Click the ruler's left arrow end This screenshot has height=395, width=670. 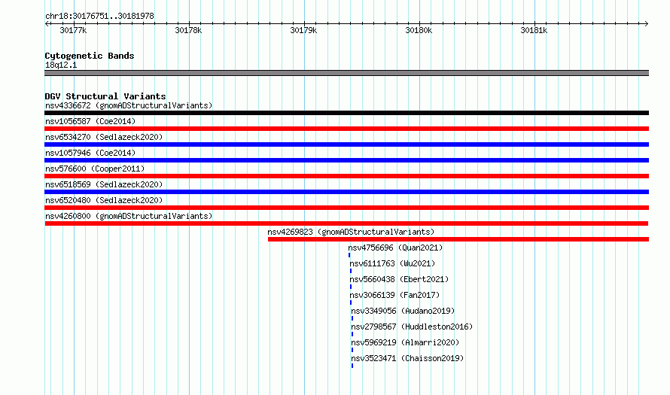pyautogui.click(x=47, y=23)
